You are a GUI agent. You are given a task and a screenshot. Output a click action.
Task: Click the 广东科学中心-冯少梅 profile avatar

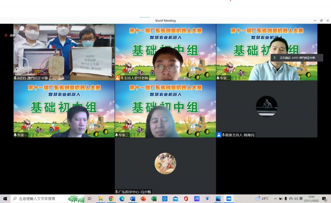[165, 163]
